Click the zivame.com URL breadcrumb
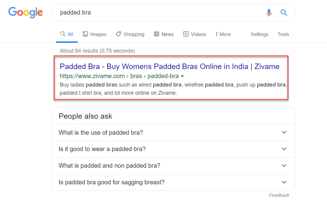 point(119,76)
